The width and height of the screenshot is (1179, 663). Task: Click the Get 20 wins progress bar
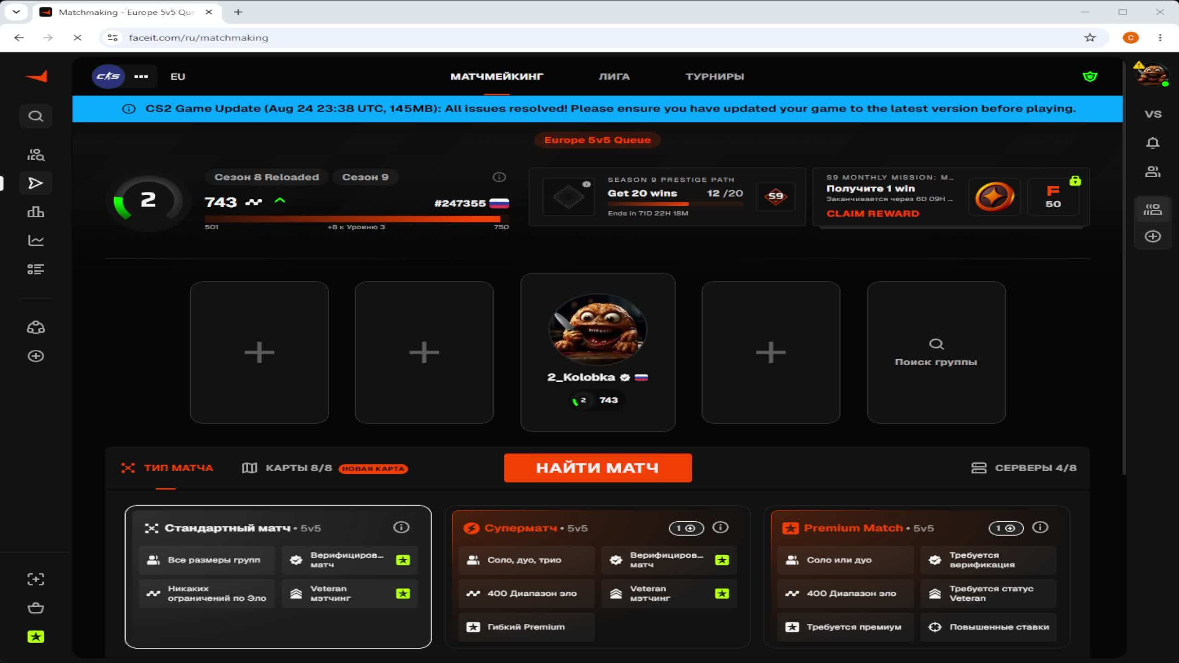pos(675,204)
